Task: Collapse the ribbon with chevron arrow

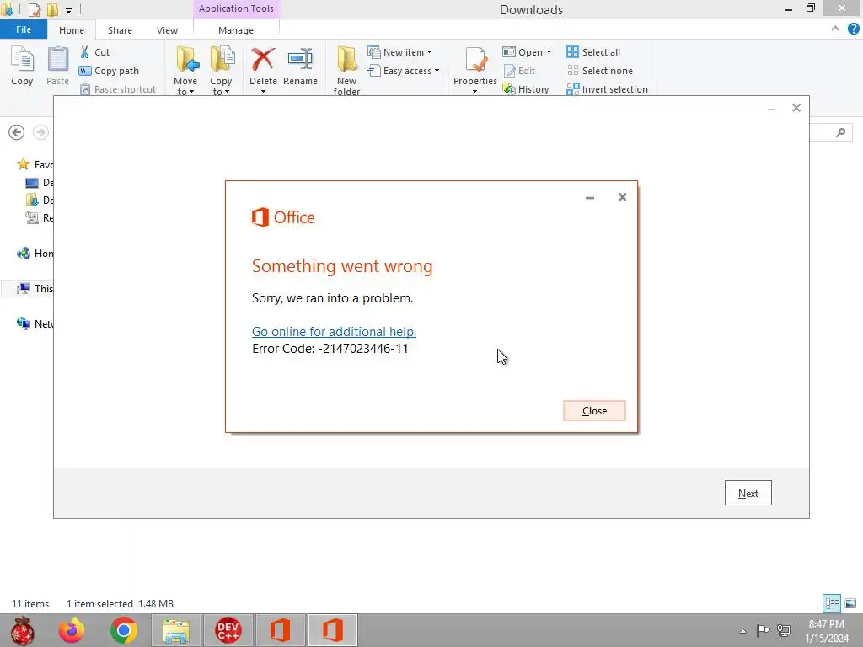Action: click(835, 29)
